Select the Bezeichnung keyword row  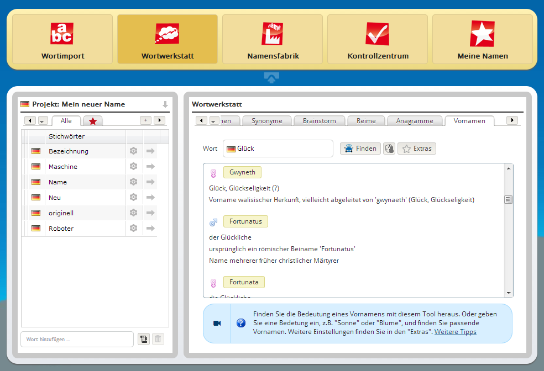(x=89, y=151)
